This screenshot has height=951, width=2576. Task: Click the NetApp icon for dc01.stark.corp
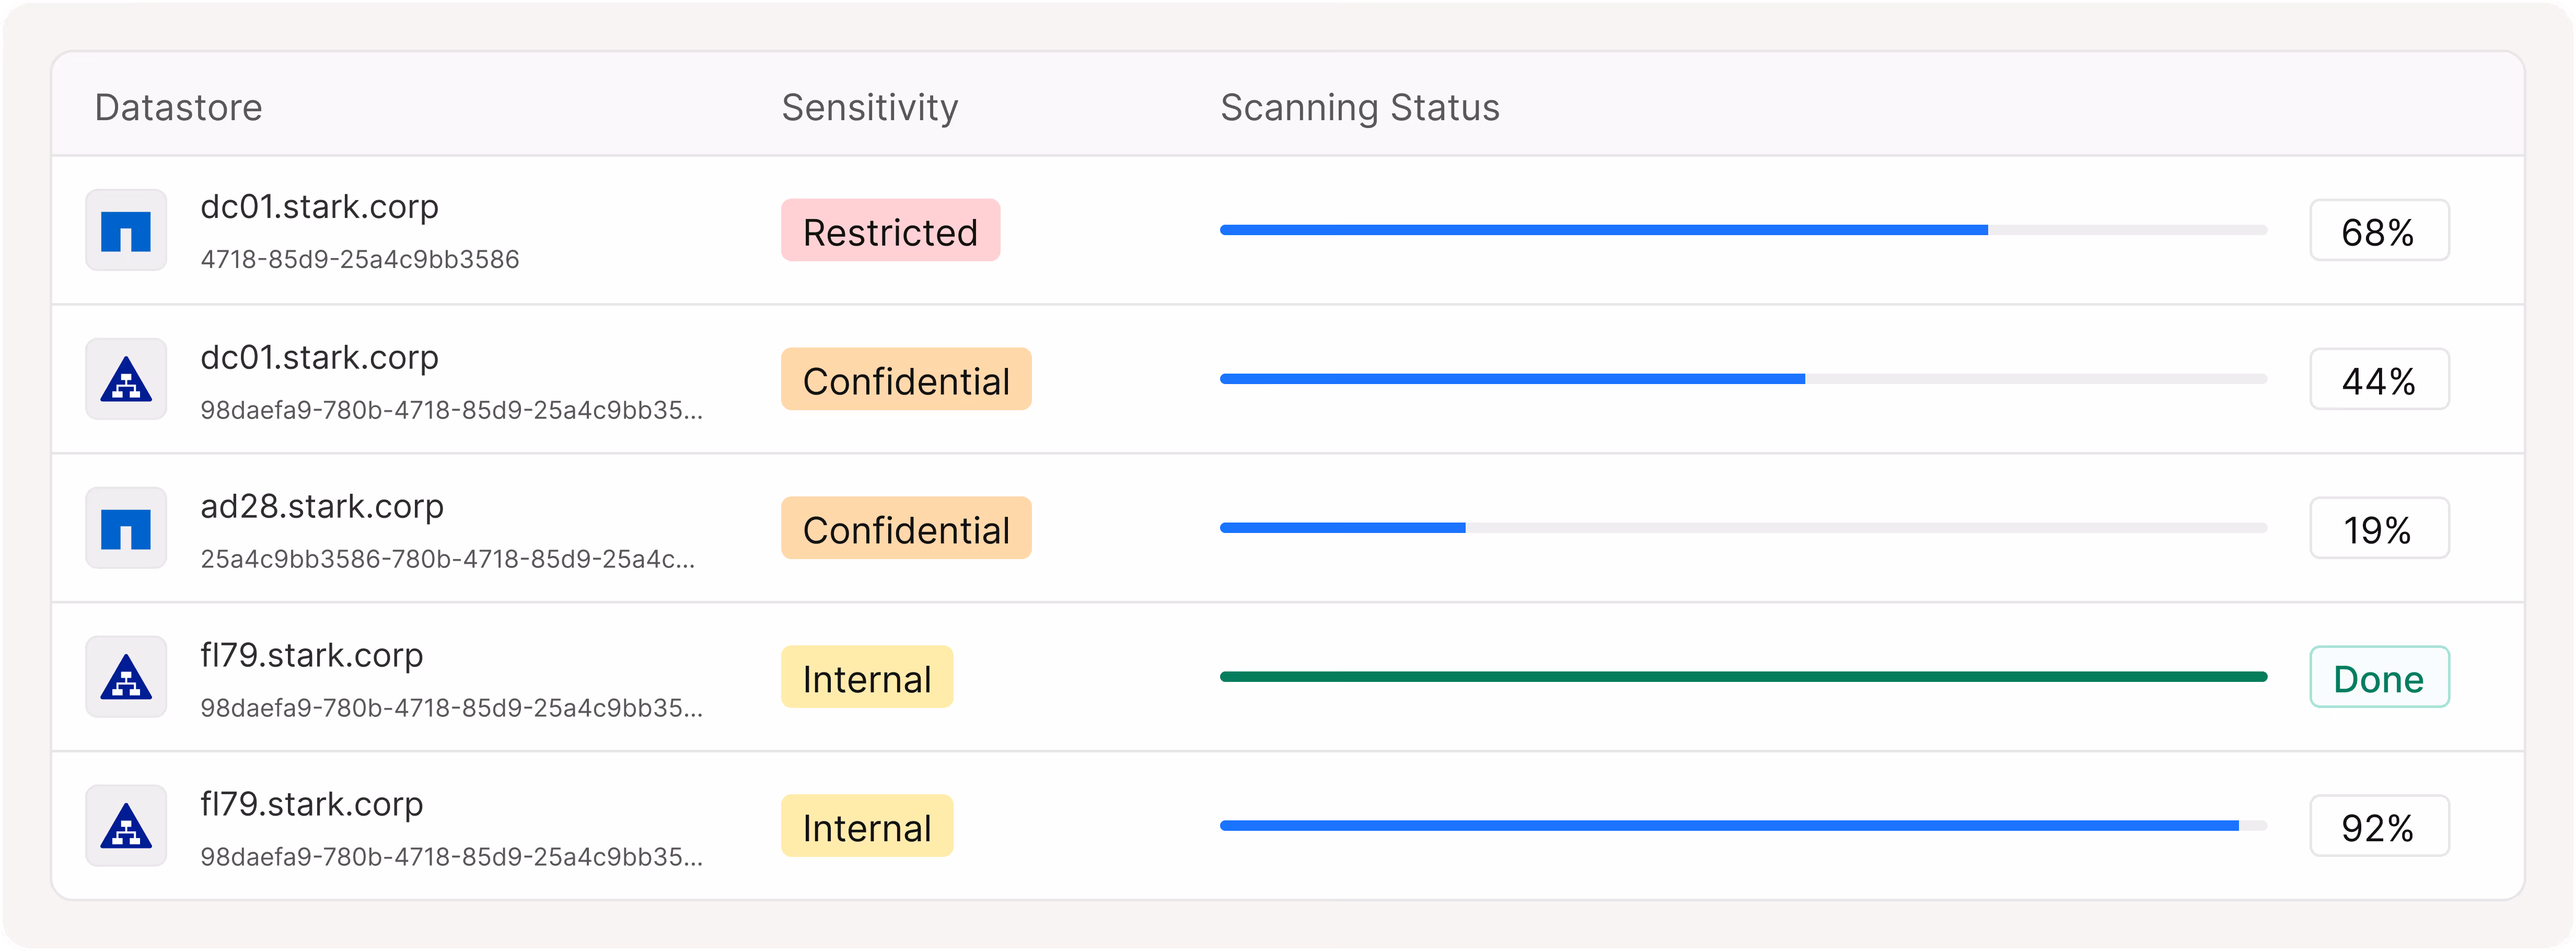[x=126, y=230]
